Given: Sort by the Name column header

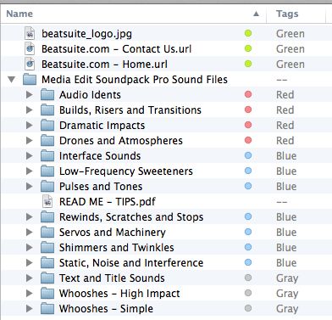Looking at the screenshot, I should pyautogui.click(x=133, y=14).
